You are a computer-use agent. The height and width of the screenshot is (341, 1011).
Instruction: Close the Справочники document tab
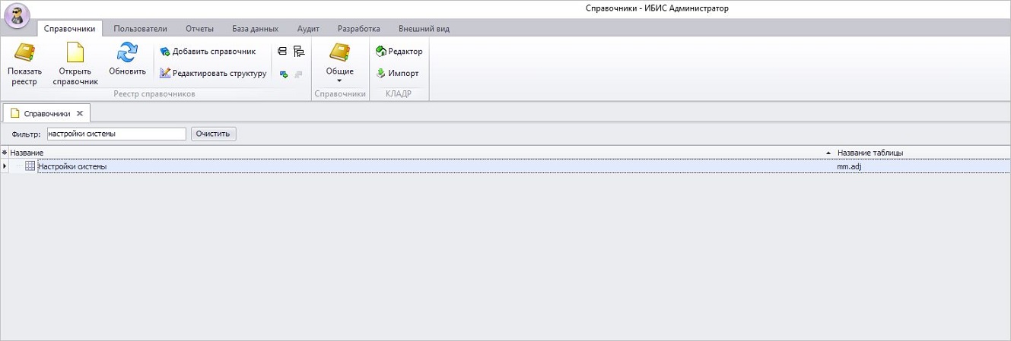tap(80, 113)
